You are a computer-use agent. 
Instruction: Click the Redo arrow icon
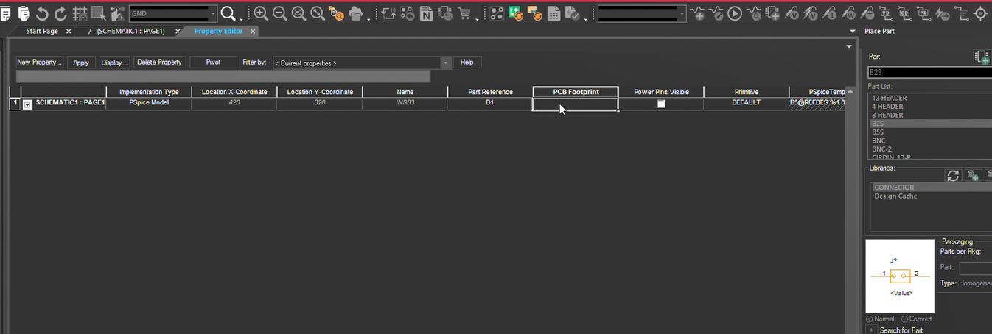click(60, 13)
